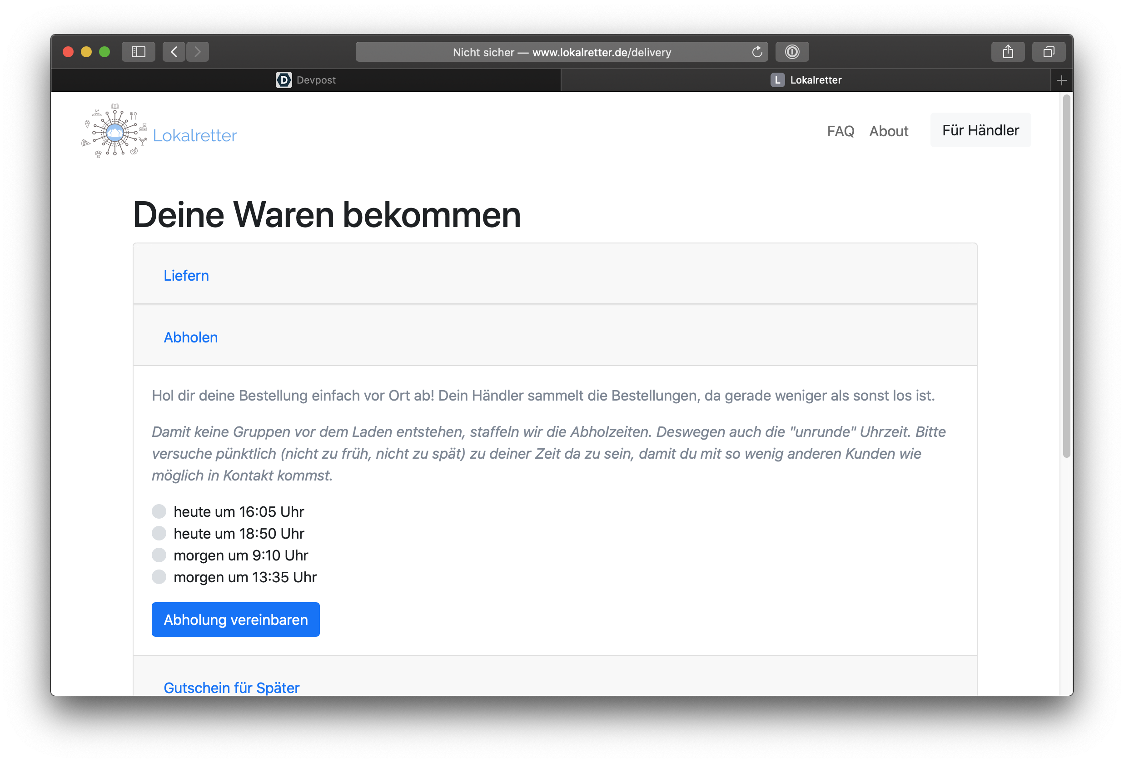Choose morgen um 13:35 Uhr pickup
Image resolution: width=1124 pixels, height=763 pixels.
pyautogui.click(x=159, y=576)
